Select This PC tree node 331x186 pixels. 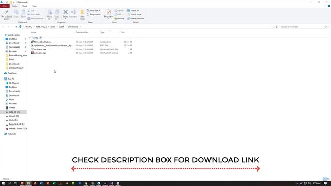(x=11, y=79)
